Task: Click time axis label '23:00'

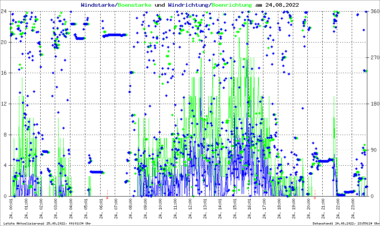Action: [352, 205]
